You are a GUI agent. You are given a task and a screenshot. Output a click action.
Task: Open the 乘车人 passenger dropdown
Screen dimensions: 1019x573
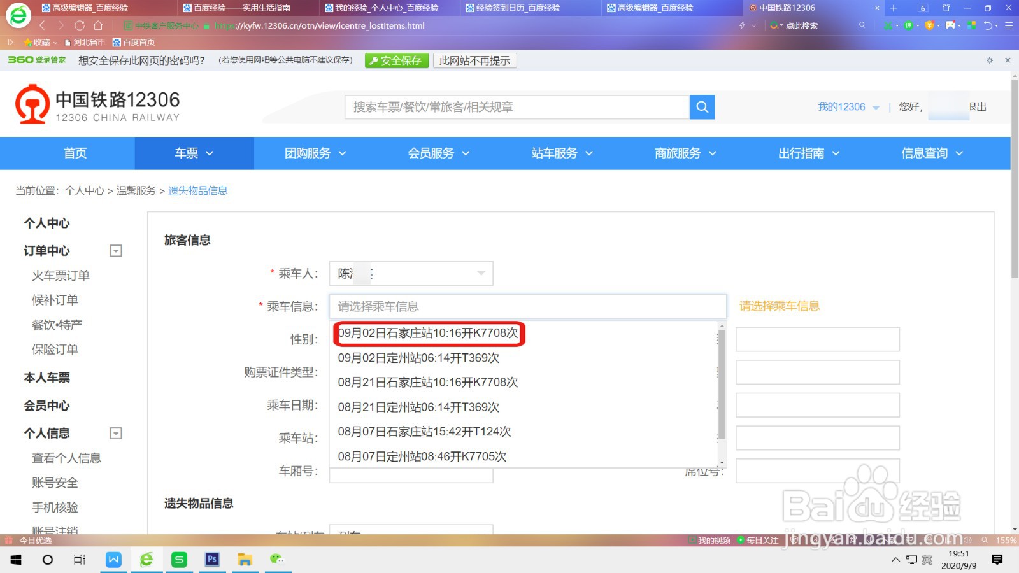pos(411,274)
